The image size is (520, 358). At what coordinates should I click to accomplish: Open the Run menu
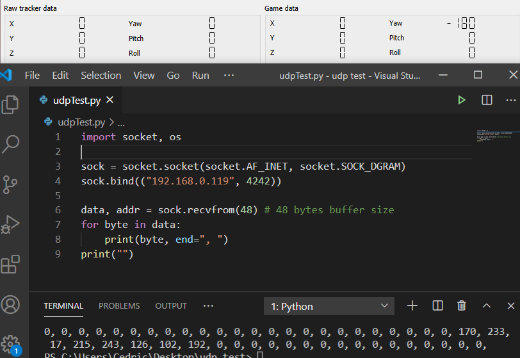tap(200, 76)
